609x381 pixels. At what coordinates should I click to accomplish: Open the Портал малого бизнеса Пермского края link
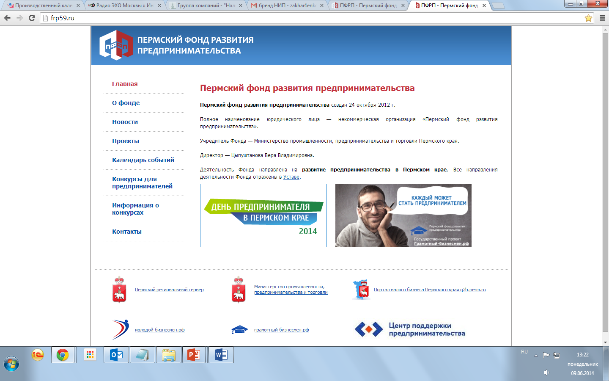point(430,290)
